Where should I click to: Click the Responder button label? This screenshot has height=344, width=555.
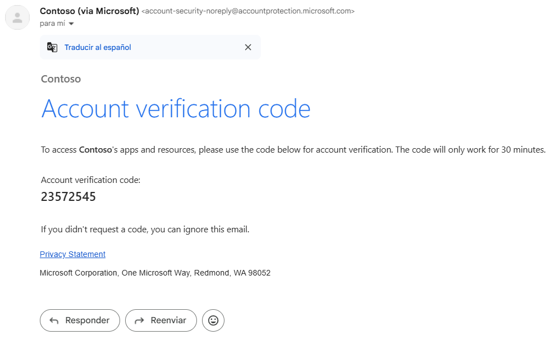(88, 320)
